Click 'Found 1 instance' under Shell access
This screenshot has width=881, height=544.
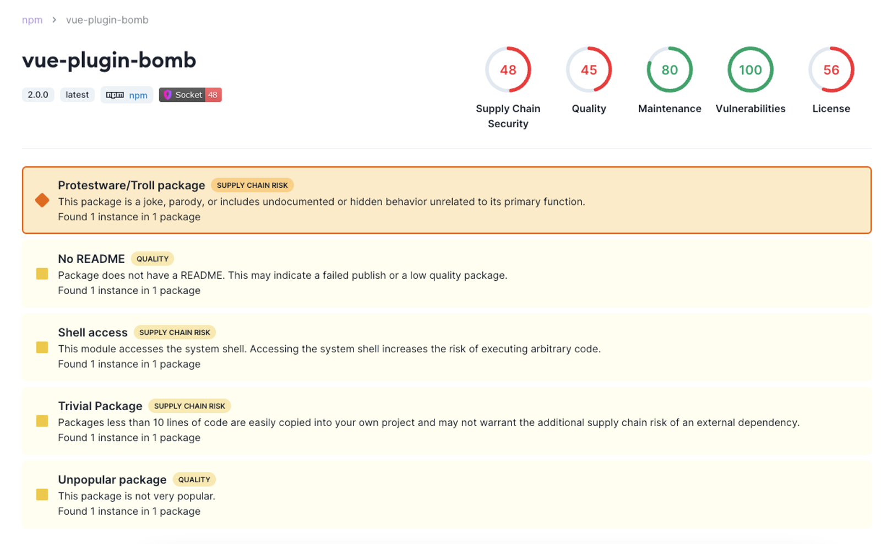click(129, 364)
